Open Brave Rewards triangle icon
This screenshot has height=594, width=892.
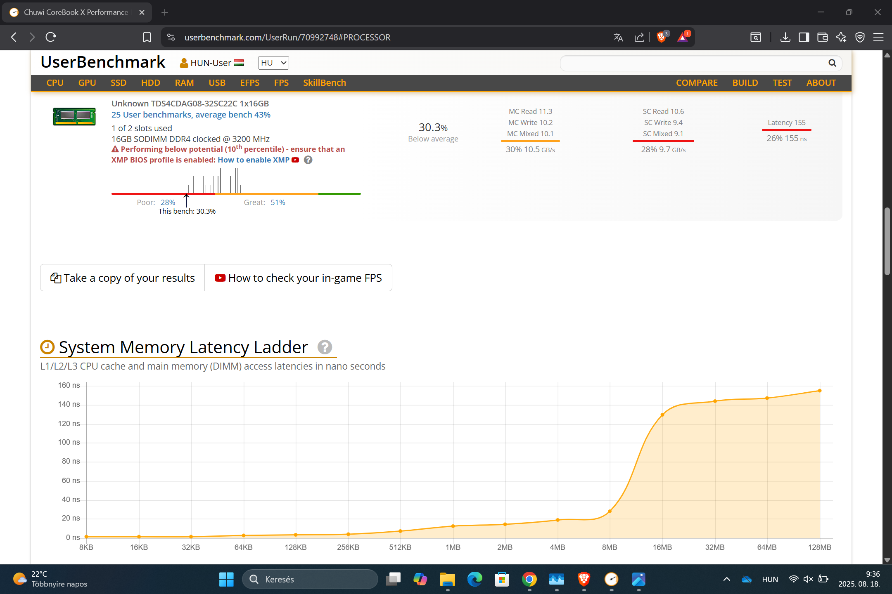(683, 37)
